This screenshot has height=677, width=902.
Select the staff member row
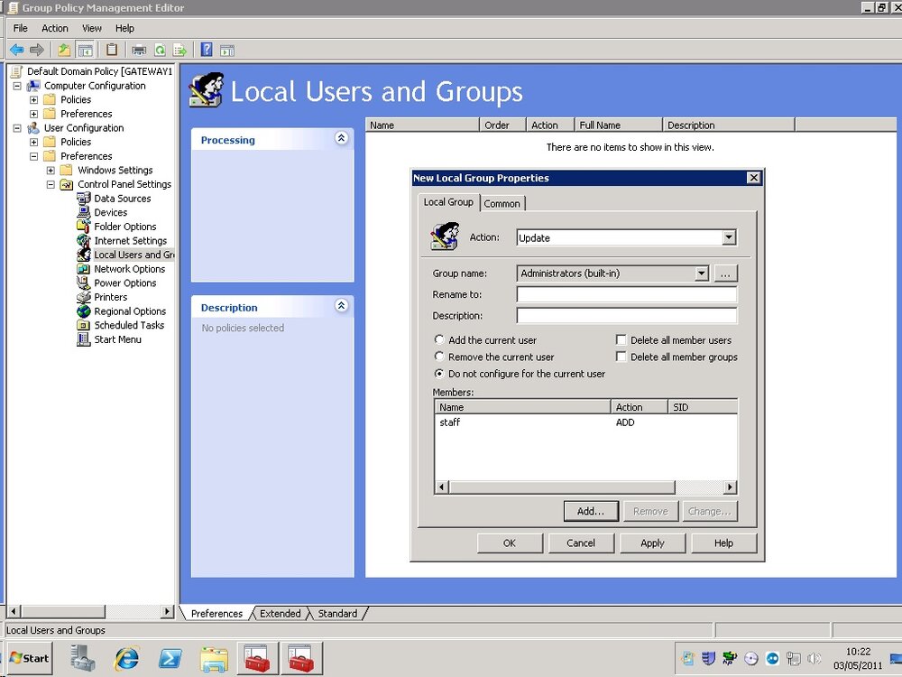(x=585, y=422)
